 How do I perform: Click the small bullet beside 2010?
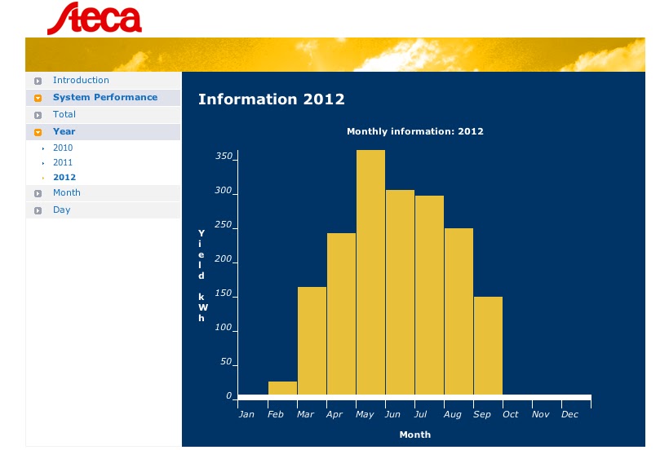pyautogui.click(x=43, y=148)
